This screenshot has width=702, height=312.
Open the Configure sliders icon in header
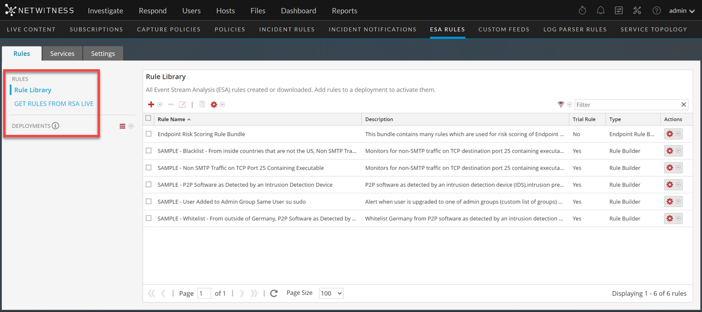619,10
